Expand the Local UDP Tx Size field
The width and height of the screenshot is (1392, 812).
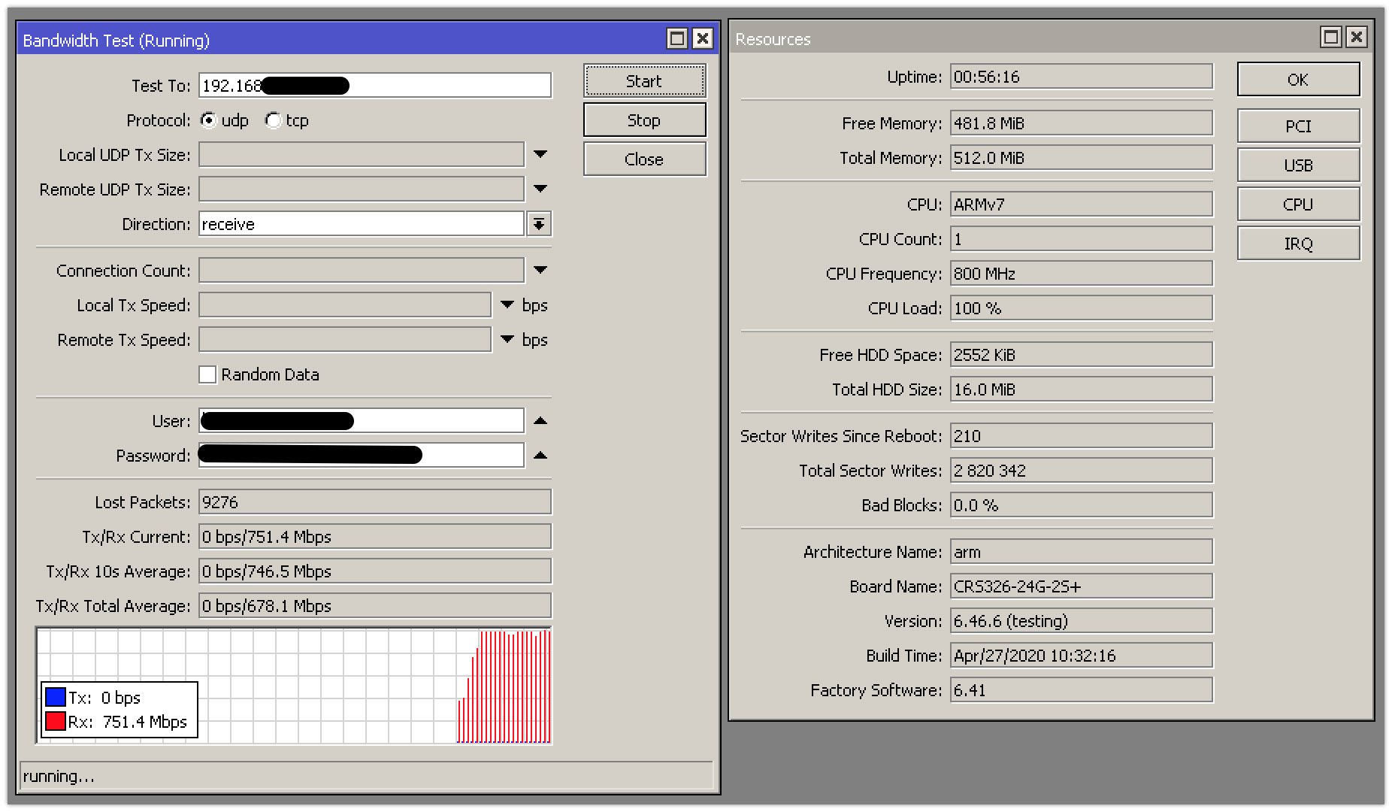point(540,155)
